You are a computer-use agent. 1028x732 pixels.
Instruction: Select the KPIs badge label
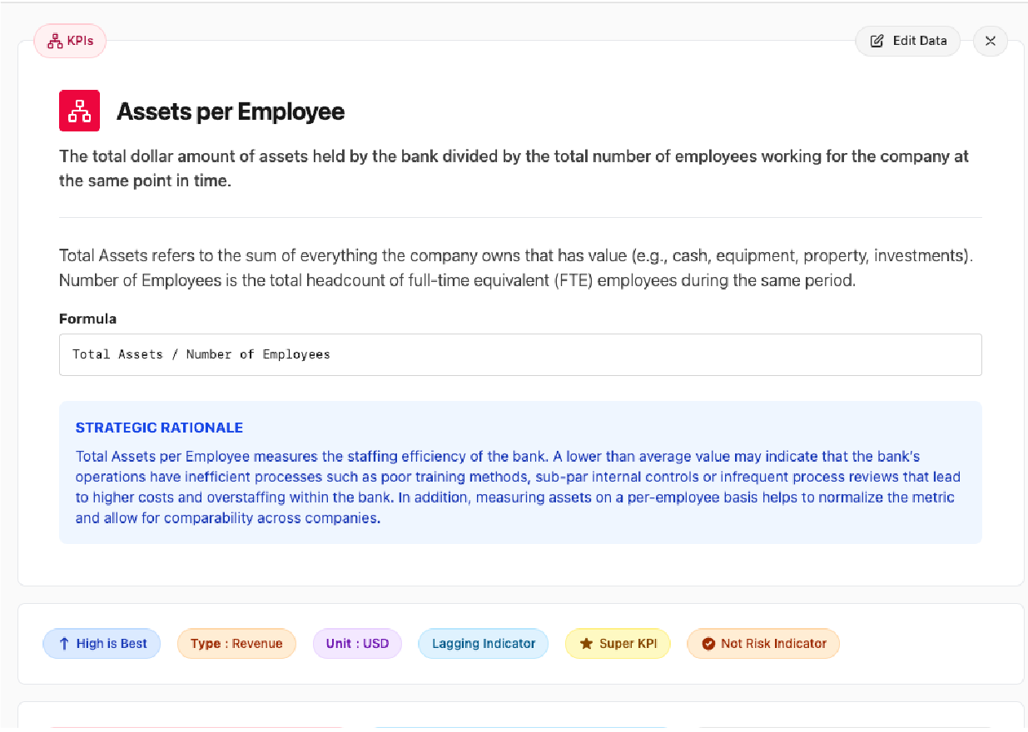pos(81,41)
